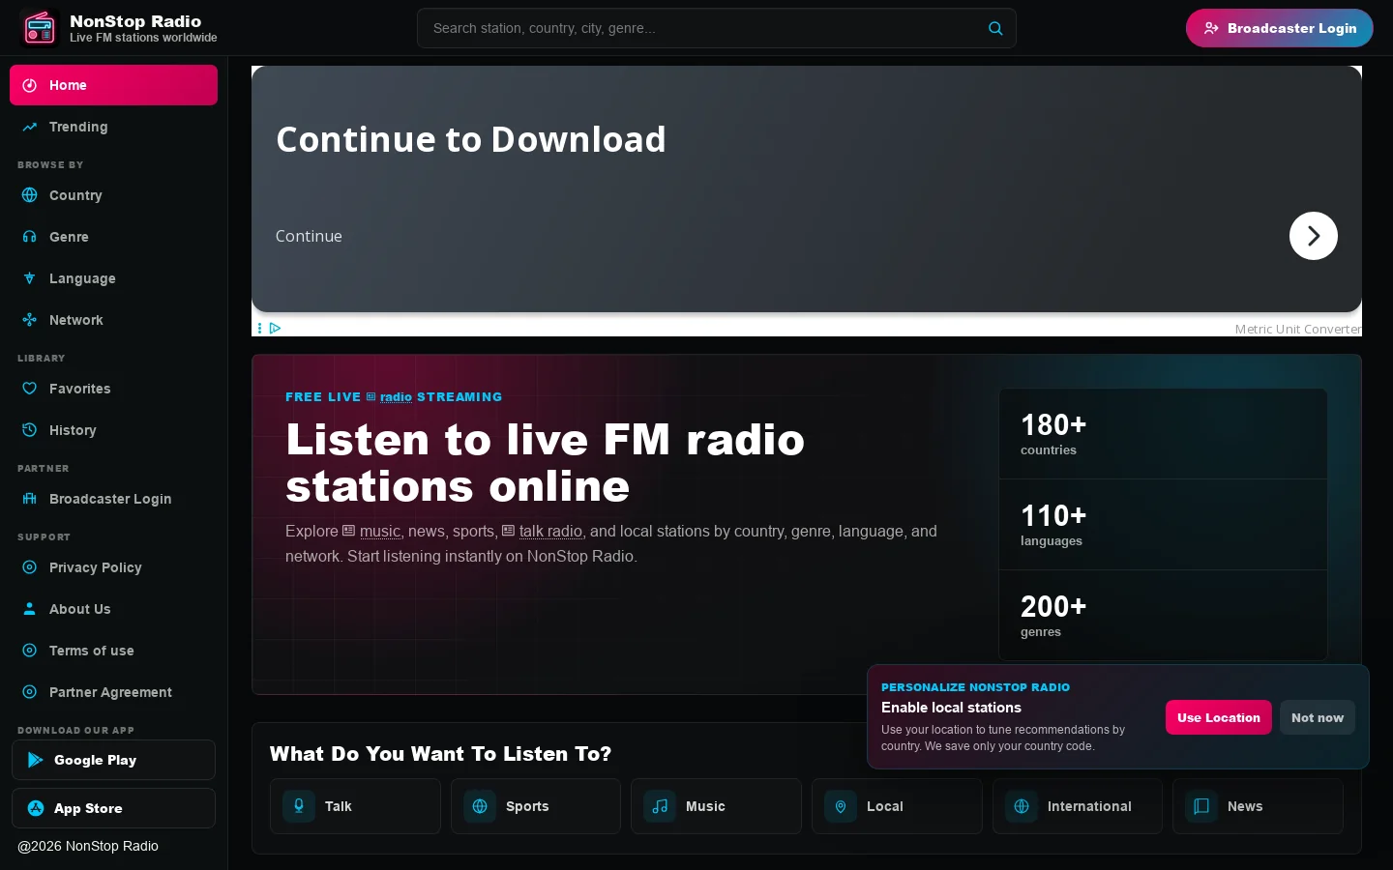Open the ad options dots icon
Screen dimensions: 1393x870
tap(259, 329)
